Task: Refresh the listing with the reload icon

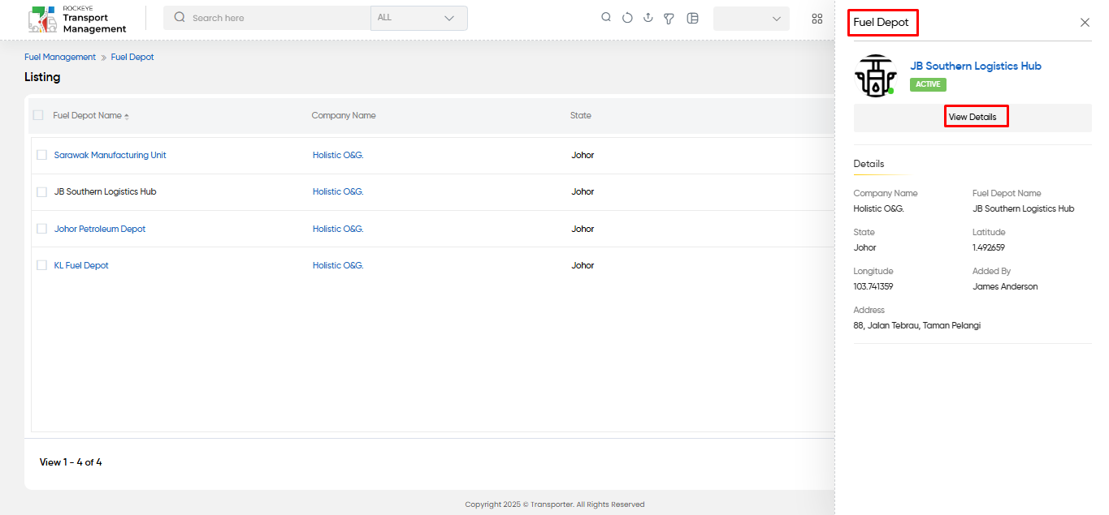Action: pos(627,18)
